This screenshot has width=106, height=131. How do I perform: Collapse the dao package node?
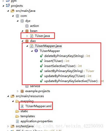(22, 41)
